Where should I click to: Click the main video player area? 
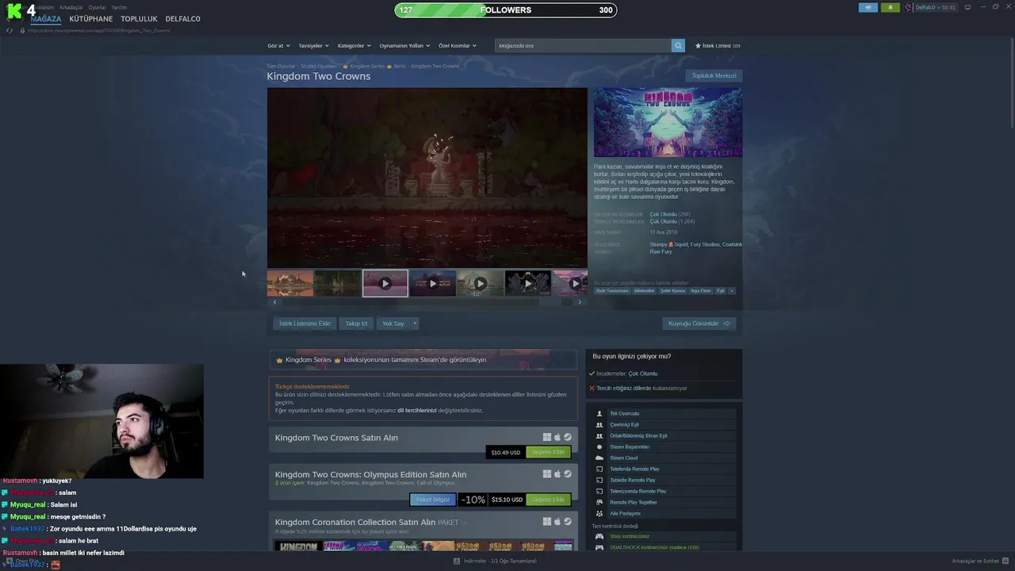coord(427,178)
